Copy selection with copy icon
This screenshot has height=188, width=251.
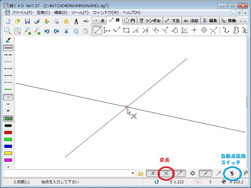(x=76, y=31)
